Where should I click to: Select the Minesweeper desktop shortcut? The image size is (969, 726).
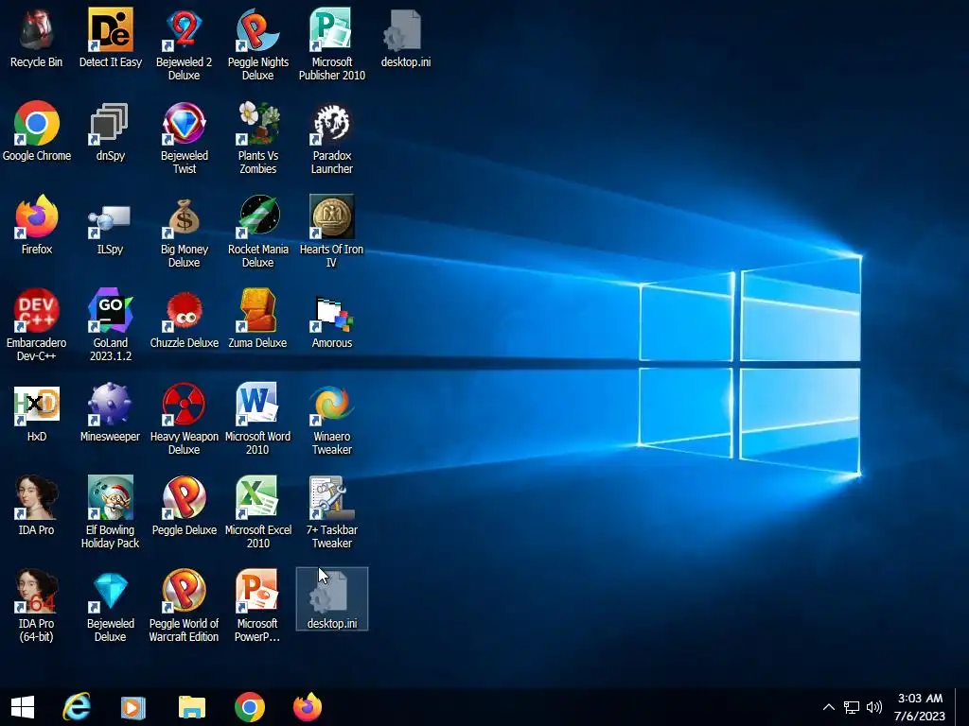pos(111,412)
